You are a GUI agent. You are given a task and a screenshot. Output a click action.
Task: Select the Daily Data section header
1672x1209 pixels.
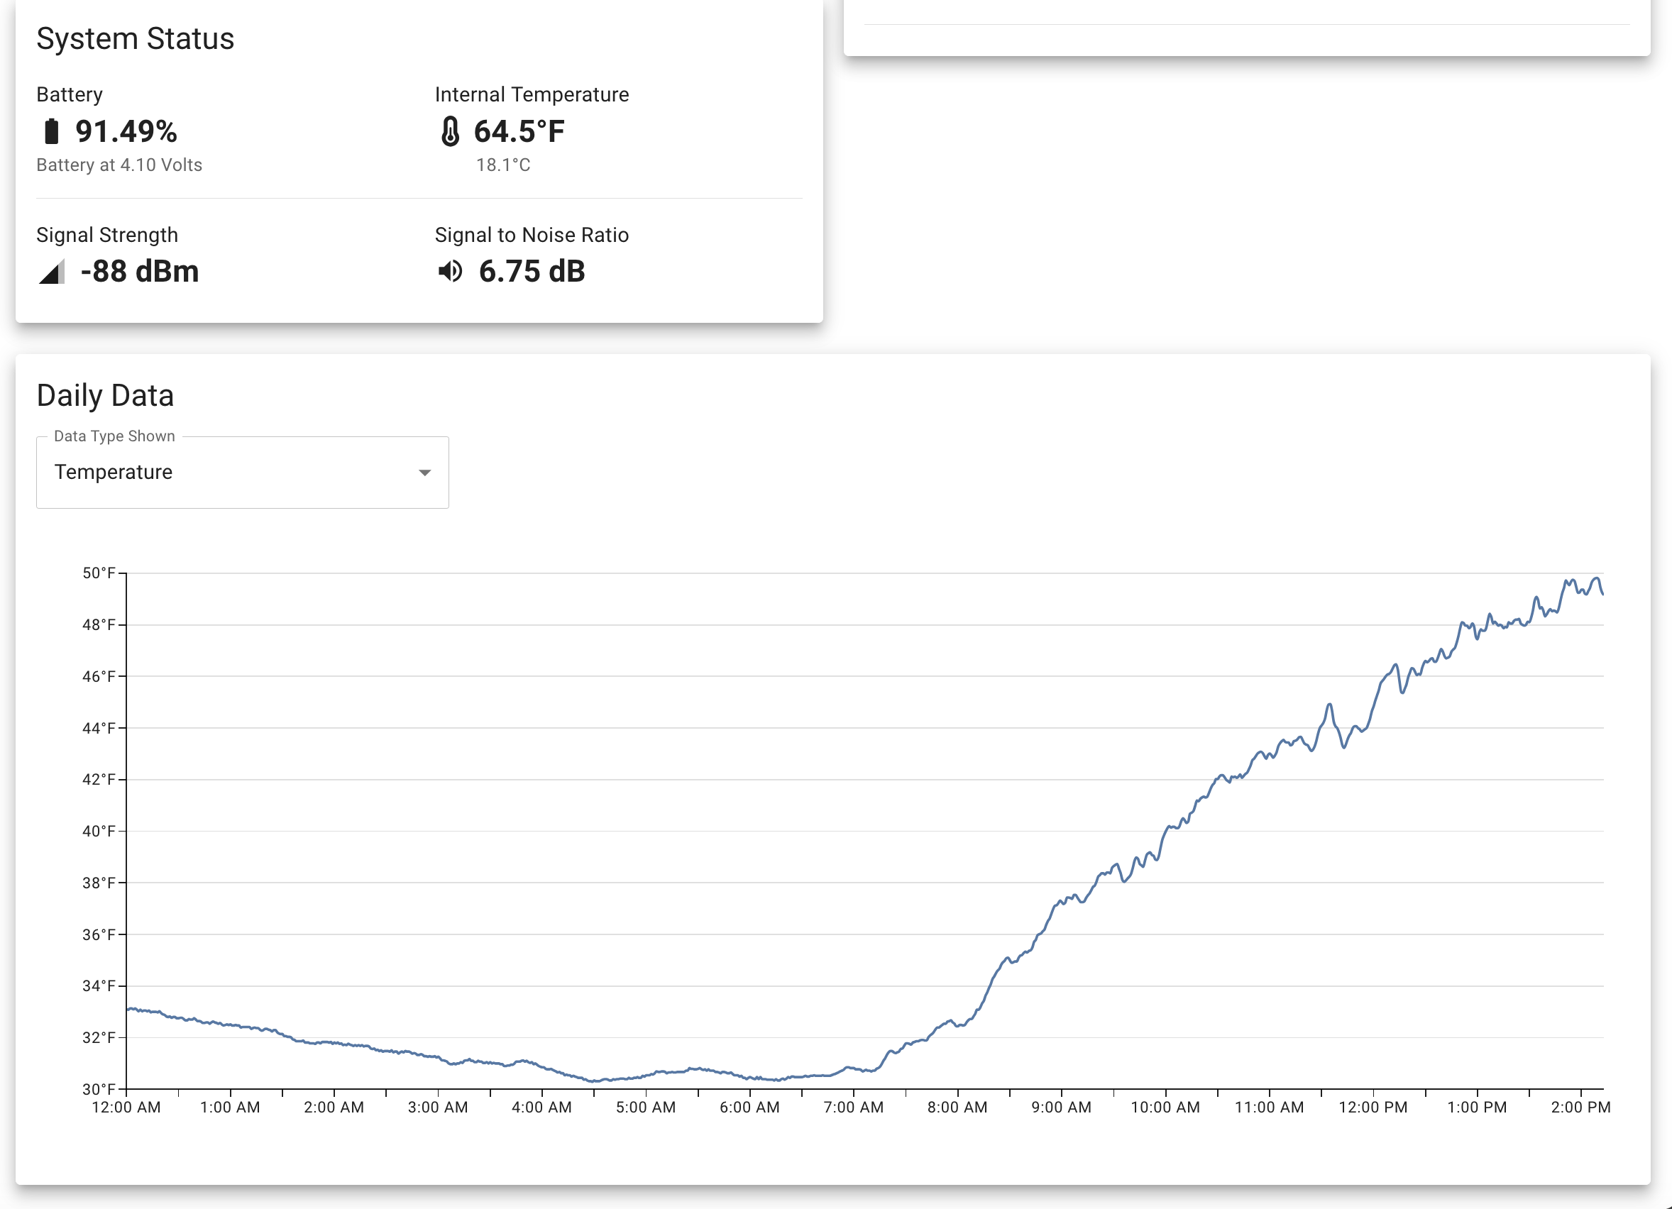(106, 395)
